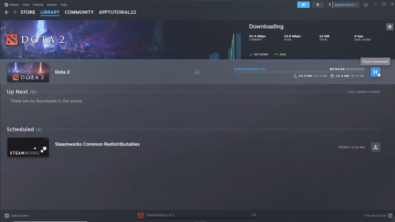
Task: Open the Games menu
Action: [x=52, y=4]
